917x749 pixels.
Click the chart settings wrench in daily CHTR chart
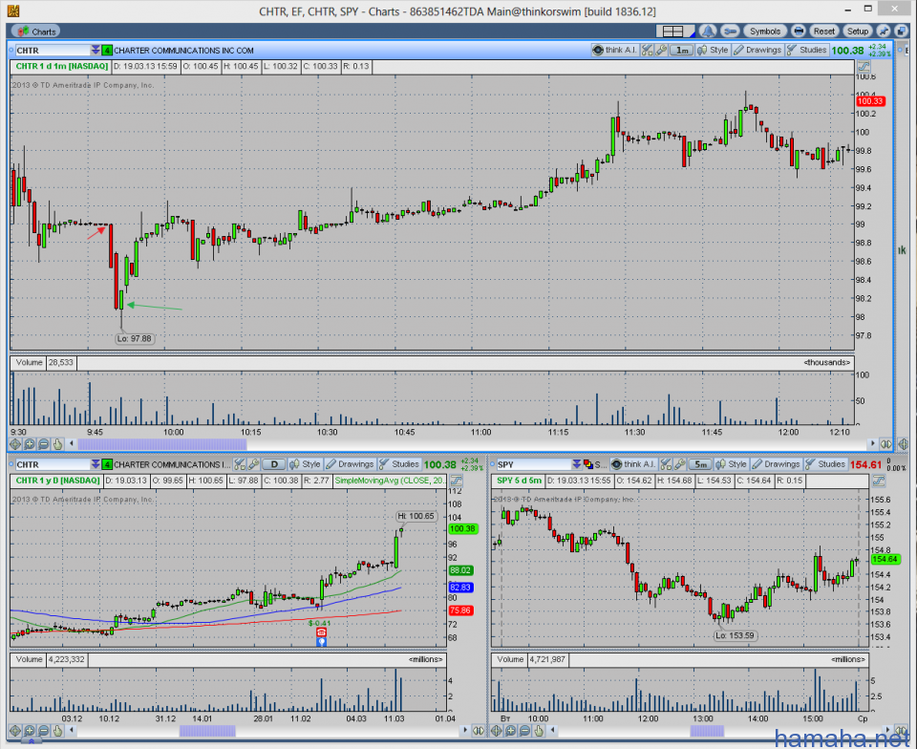pyautogui.click(x=253, y=464)
